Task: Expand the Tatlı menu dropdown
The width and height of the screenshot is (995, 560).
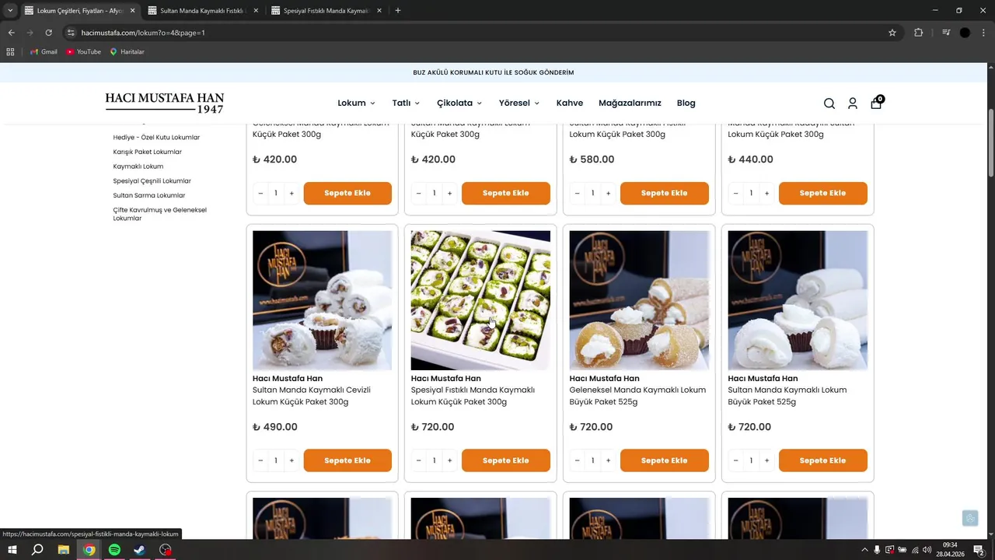Action: (x=406, y=103)
